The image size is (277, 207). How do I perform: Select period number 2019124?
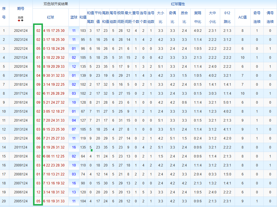[x=21, y=76]
